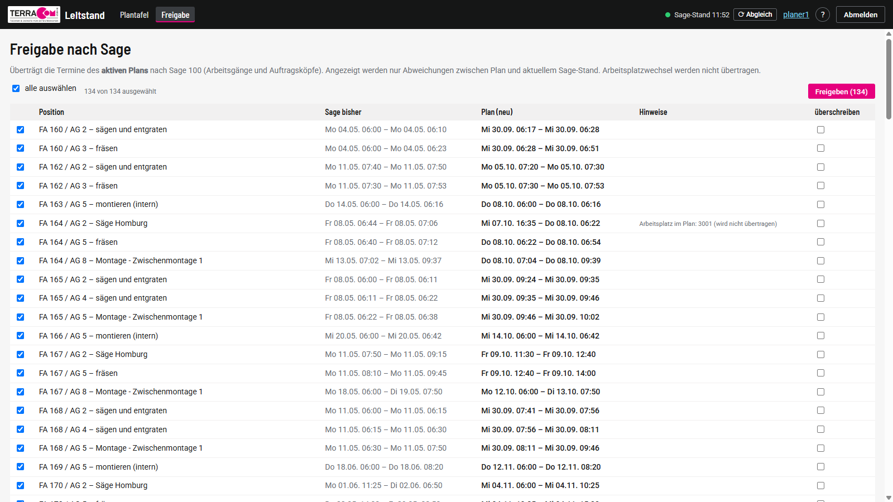The width and height of the screenshot is (893, 502).
Task: Enable überschreiben for FA 167 / AG 8
Action: (x=820, y=392)
